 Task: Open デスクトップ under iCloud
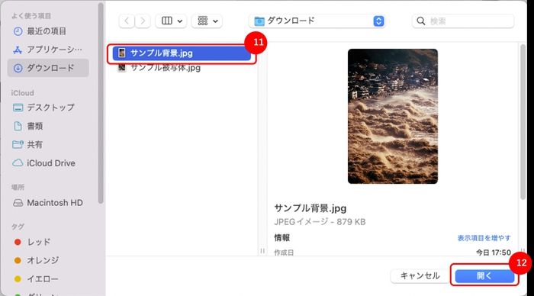(x=43, y=108)
